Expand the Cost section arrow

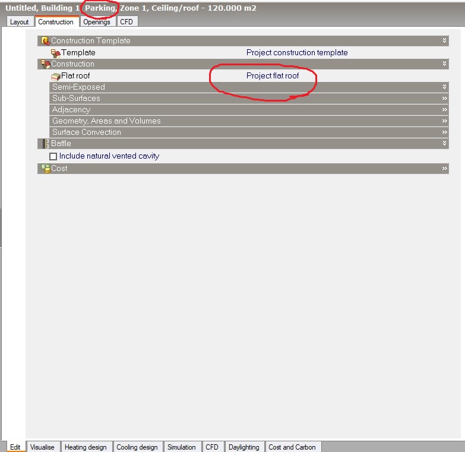(444, 169)
